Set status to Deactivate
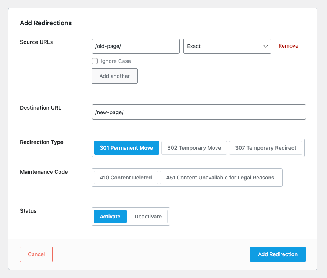 (148, 217)
